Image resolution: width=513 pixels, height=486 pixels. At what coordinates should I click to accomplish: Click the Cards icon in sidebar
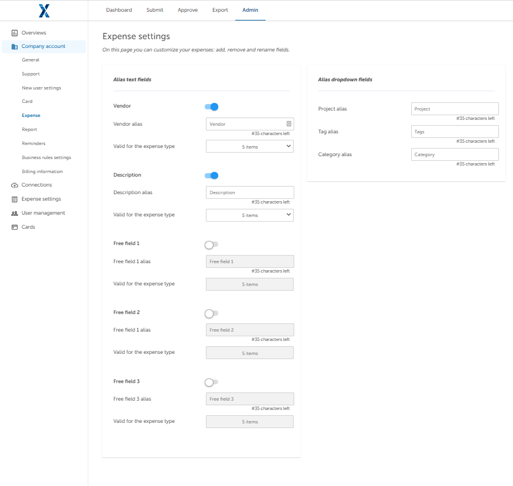(x=15, y=228)
